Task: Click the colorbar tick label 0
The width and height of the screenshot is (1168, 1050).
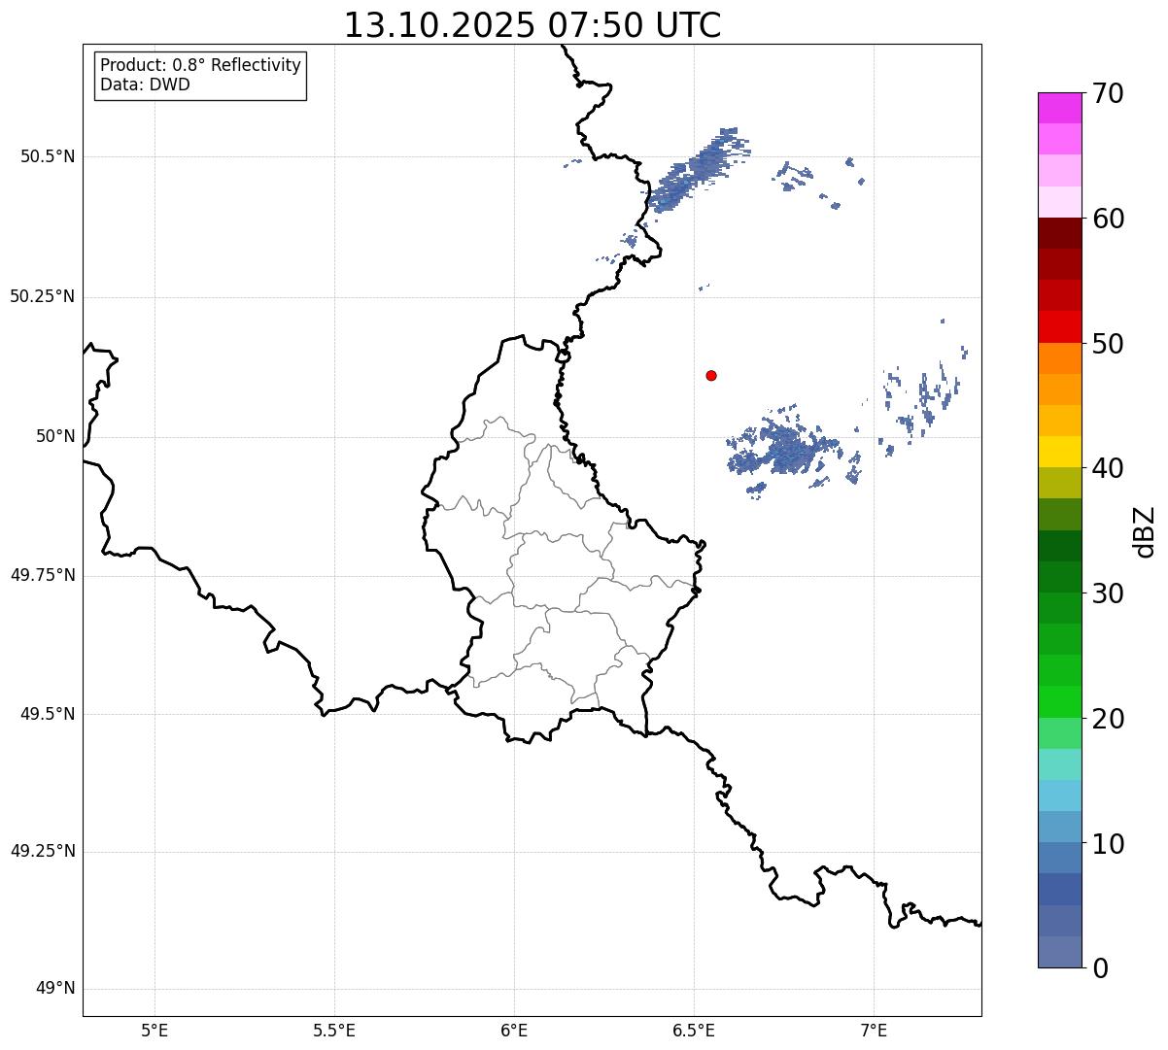Action: [1099, 968]
